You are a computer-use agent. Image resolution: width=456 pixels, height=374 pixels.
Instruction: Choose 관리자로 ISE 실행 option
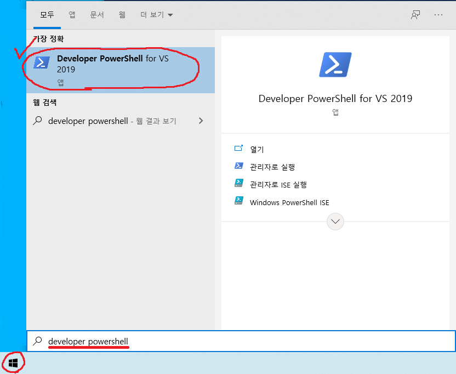pos(278,184)
